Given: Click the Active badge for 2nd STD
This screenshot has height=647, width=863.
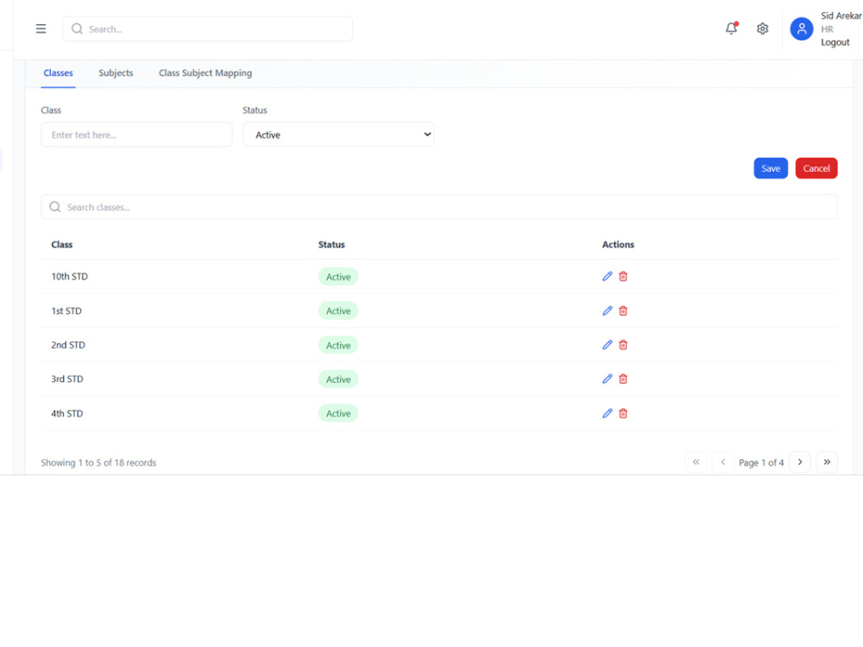Looking at the screenshot, I should tap(338, 345).
